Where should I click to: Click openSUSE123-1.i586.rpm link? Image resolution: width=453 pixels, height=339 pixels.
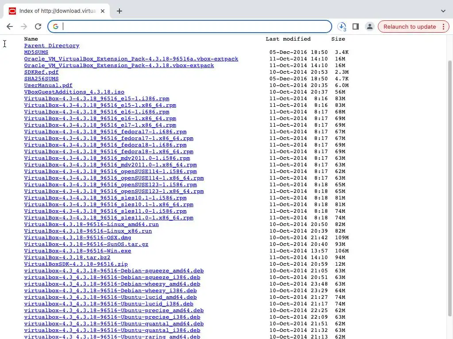pos(111,185)
